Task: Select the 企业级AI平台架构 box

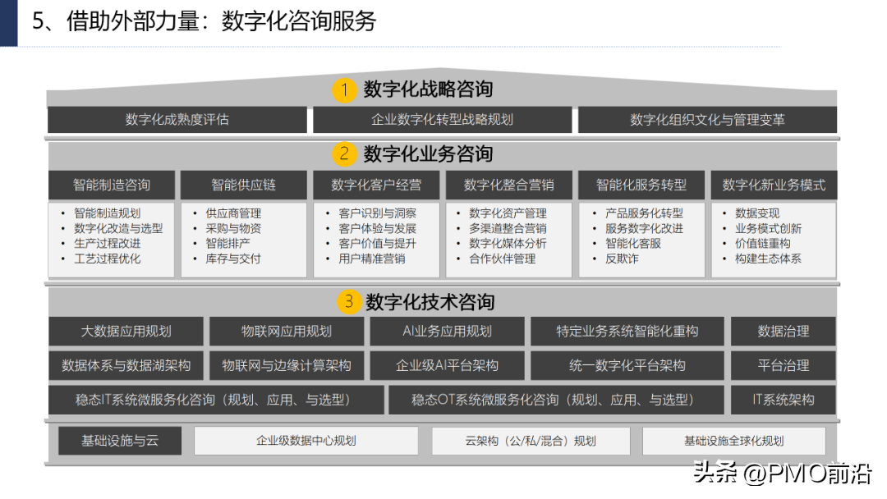Action: (x=447, y=365)
